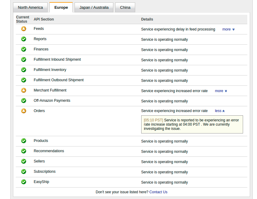Click the Off-Amazon Payments status icon
The height and width of the screenshot is (199, 257).
click(24, 101)
